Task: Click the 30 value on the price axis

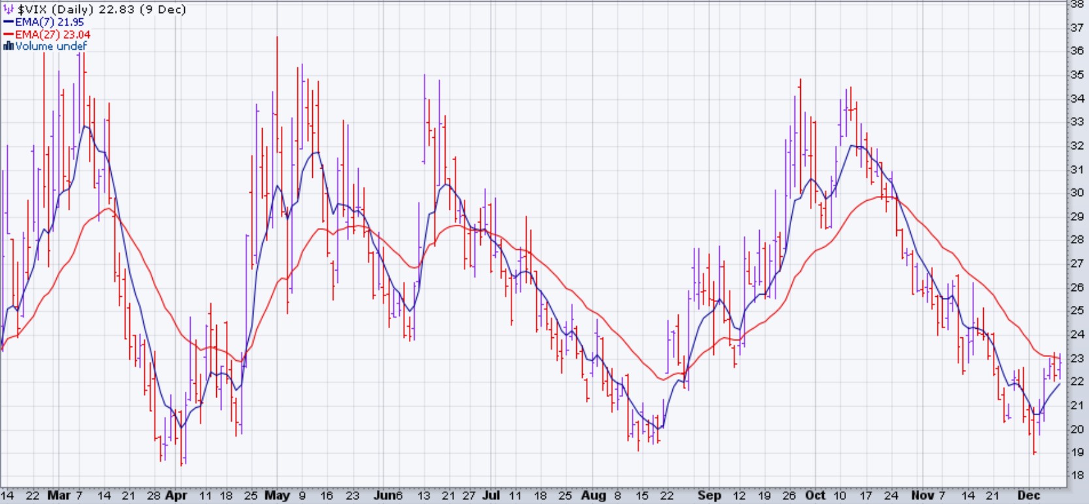Action: tap(1077, 193)
